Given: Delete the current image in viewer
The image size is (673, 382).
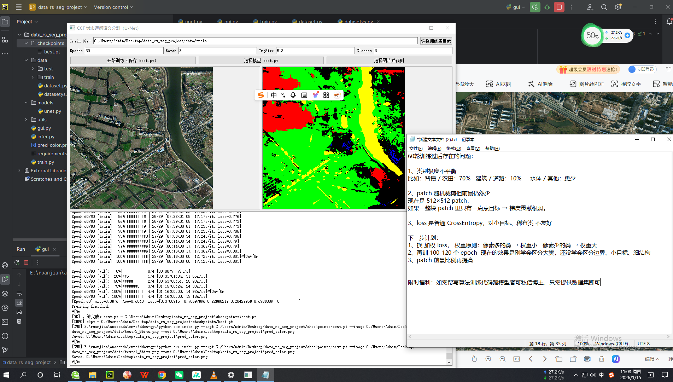Looking at the screenshot, I should (x=602, y=359).
